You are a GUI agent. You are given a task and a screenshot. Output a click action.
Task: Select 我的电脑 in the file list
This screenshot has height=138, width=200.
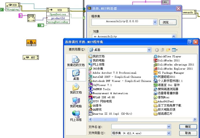tap(97, 60)
